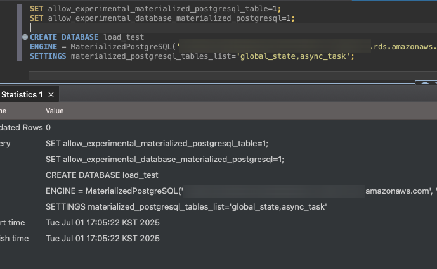Switch to the Statistics 1 tab
Screen dimensions: 437x269
tap(22, 94)
